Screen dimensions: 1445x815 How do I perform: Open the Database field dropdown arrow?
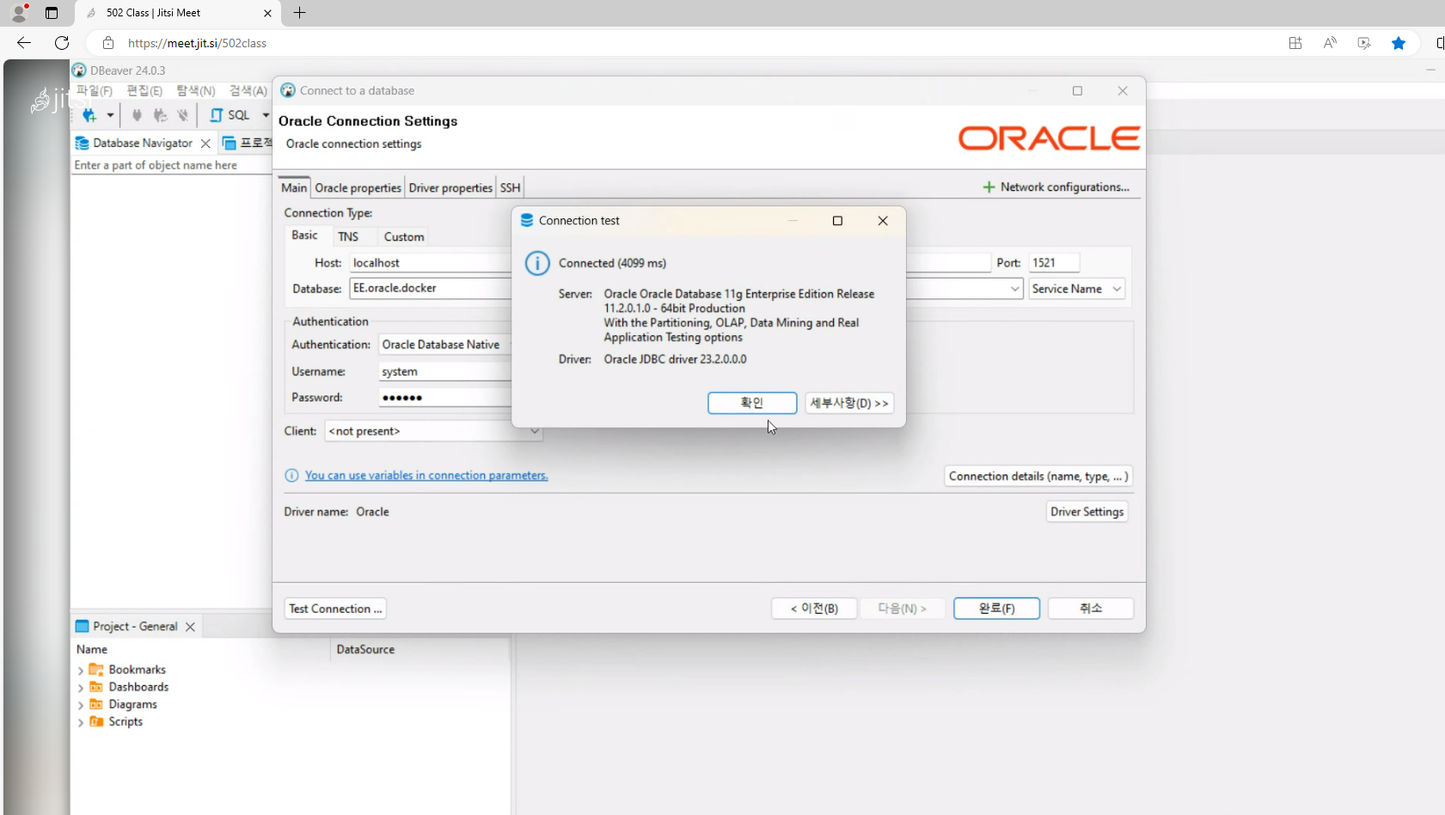[1015, 289]
